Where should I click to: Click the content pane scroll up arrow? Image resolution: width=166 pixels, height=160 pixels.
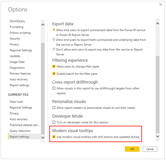click(x=157, y=23)
